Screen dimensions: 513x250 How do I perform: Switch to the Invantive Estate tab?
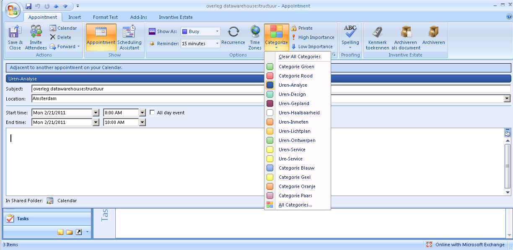click(176, 17)
